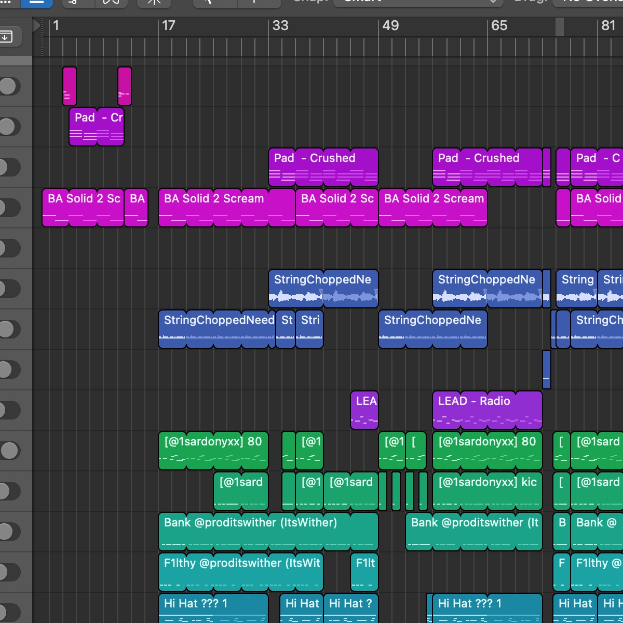623x623 pixels.
Task: Select the [@1sard region starting near bar 41
Action: pos(351,491)
